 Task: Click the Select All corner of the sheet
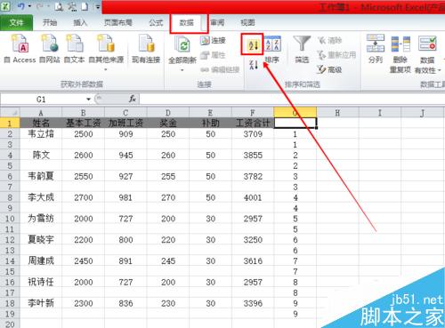pyautogui.click(x=10, y=113)
